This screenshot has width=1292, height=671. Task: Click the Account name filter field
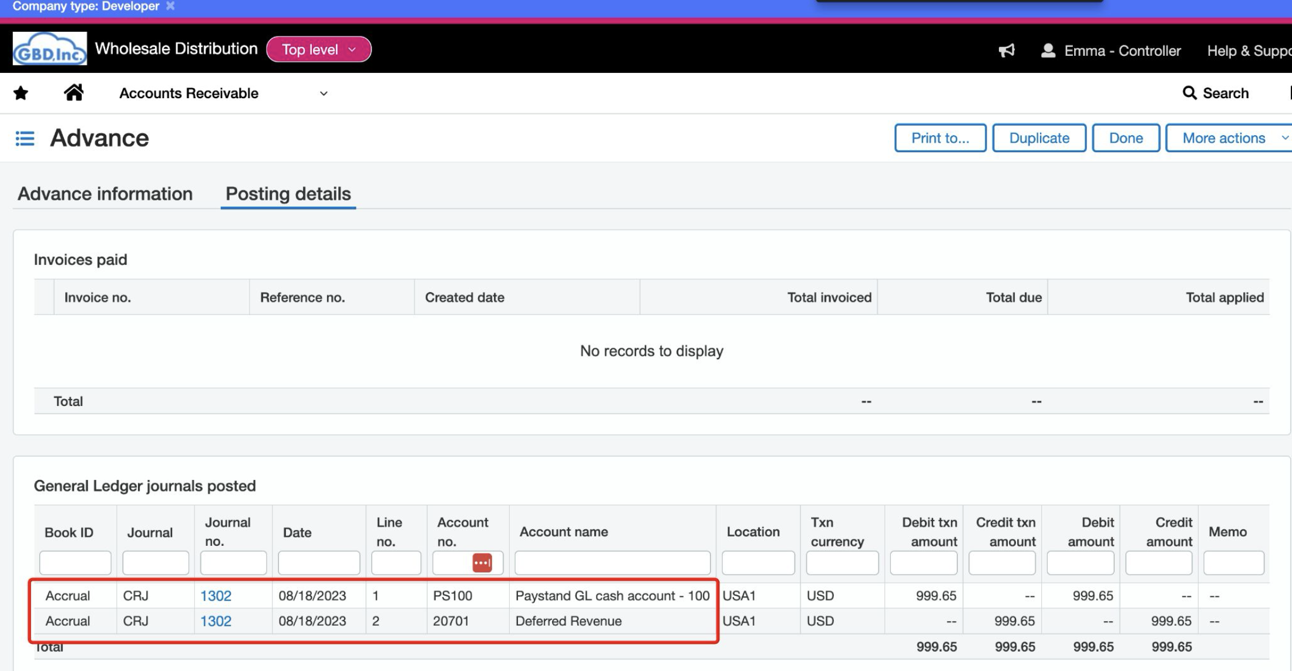[613, 563]
